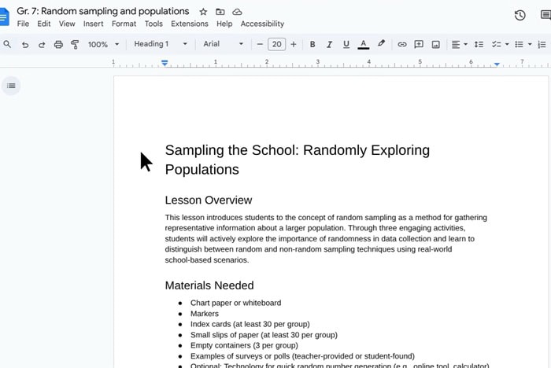
Task: Add a comment from toolbar
Action: click(x=419, y=45)
